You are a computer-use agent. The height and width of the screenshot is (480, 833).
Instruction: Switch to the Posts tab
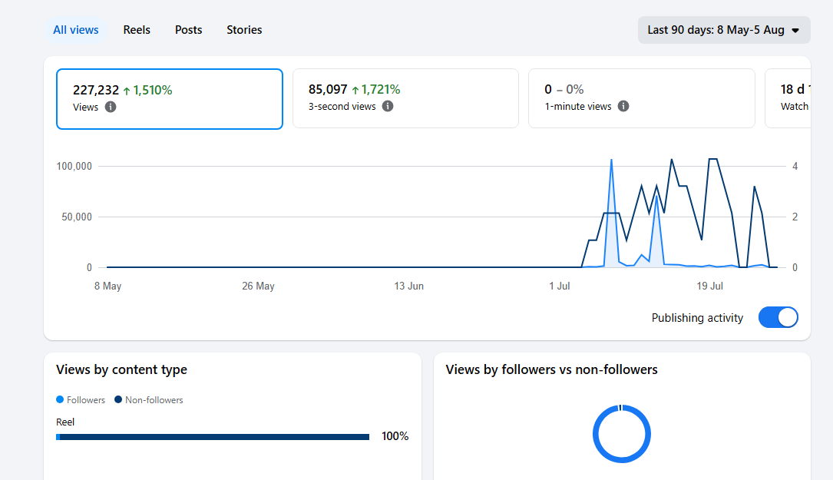(x=189, y=30)
